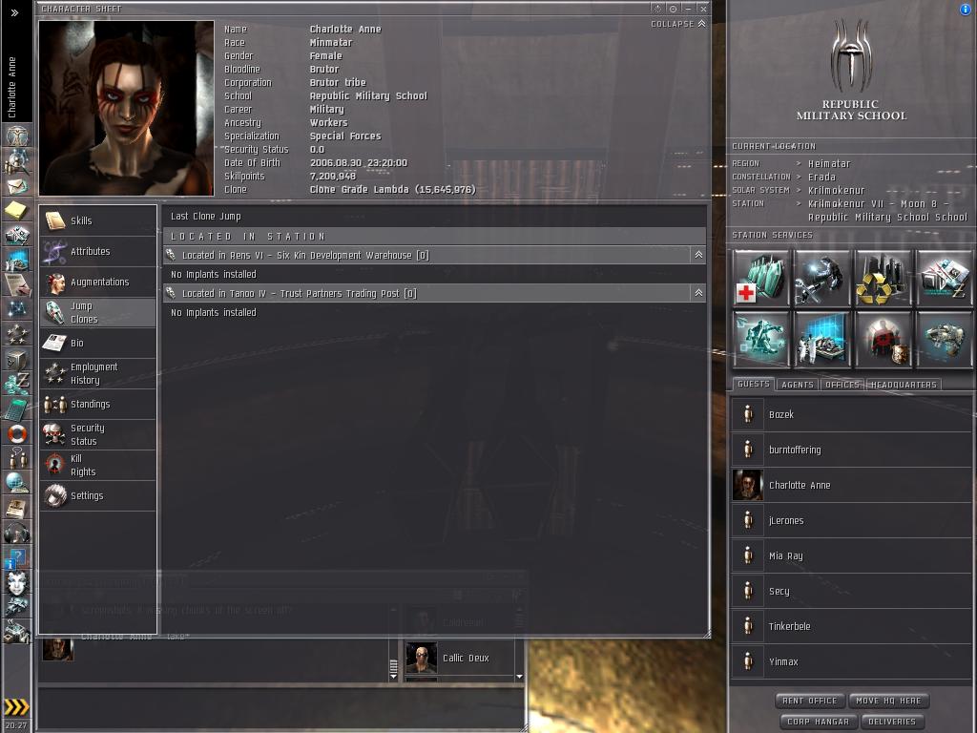Select Skills in character sheet menu
This screenshot has height=733, width=977.
98,220
